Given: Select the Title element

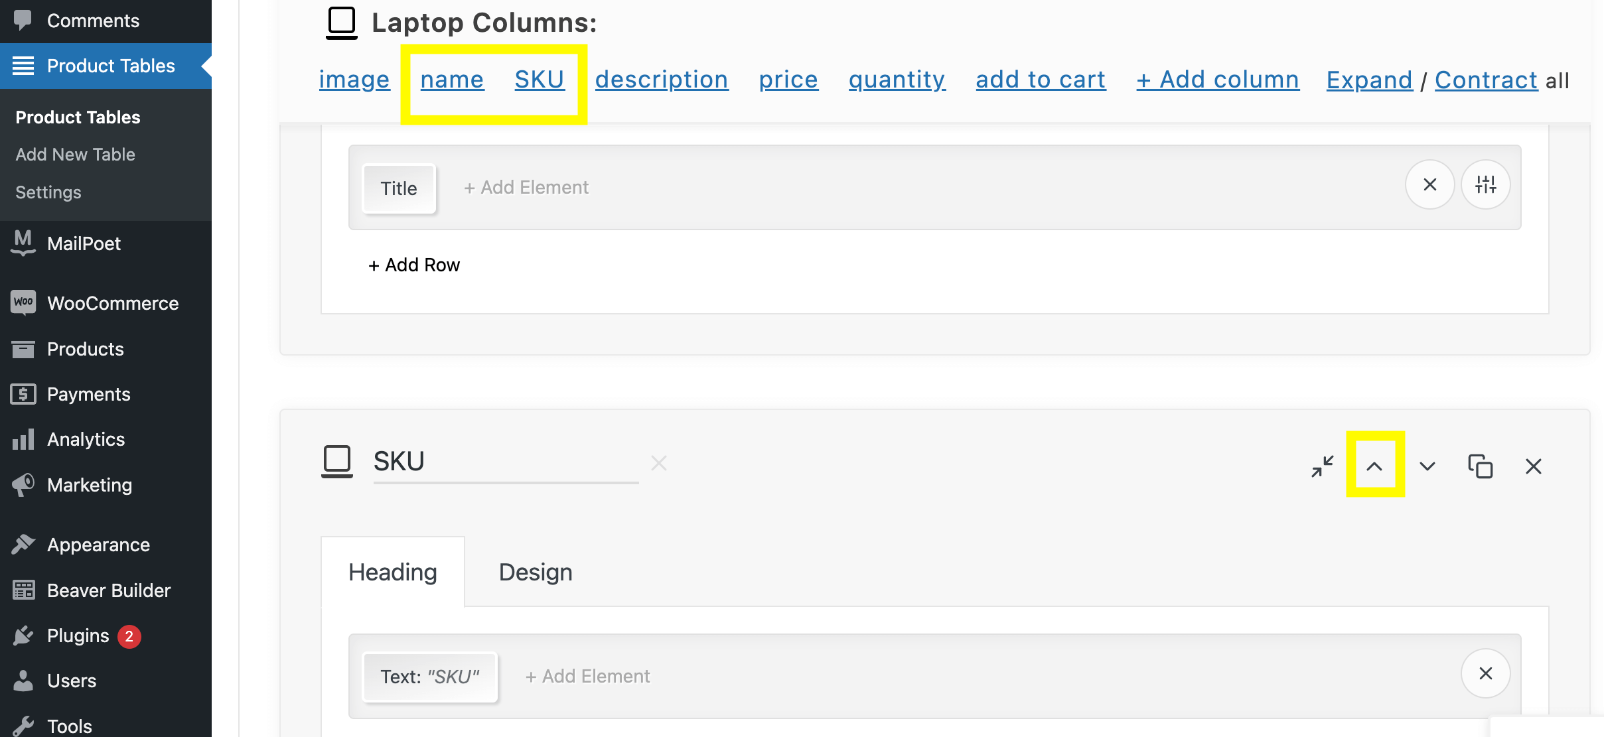Looking at the screenshot, I should pyautogui.click(x=399, y=188).
